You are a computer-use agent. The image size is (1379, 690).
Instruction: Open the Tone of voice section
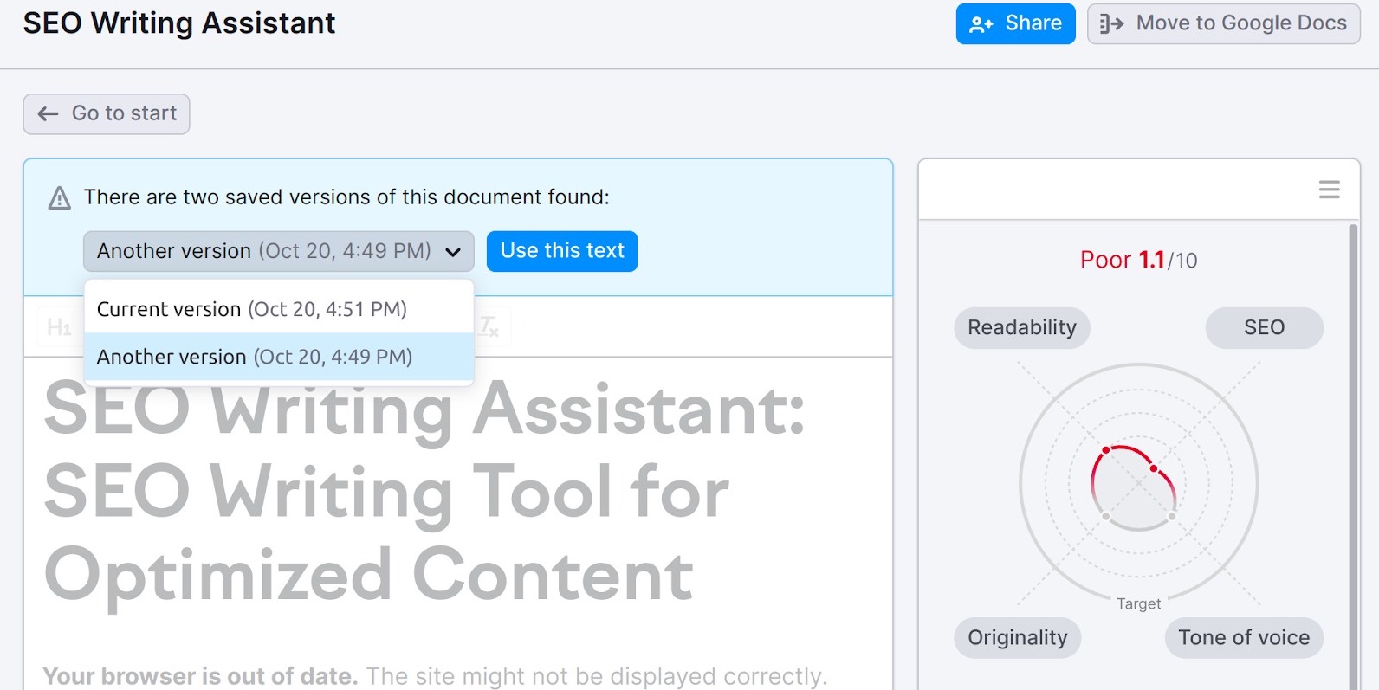1243,637
